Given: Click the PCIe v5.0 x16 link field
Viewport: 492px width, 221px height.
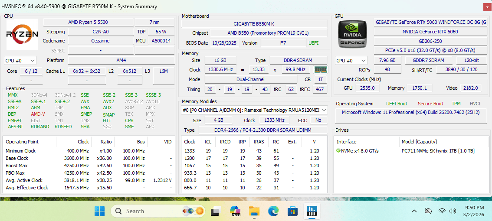Looking at the screenshot, I should (x=430, y=50).
